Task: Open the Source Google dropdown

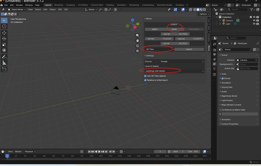Action: [x=182, y=62]
